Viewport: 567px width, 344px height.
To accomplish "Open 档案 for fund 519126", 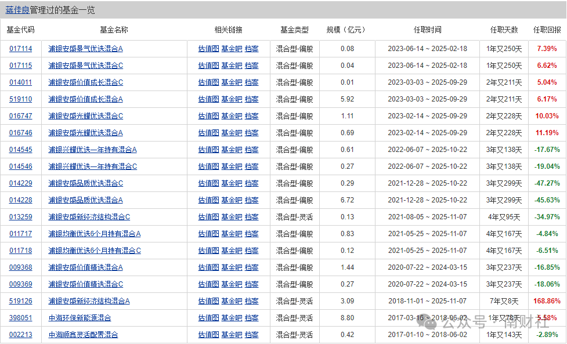I will pyautogui.click(x=251, y=301).
